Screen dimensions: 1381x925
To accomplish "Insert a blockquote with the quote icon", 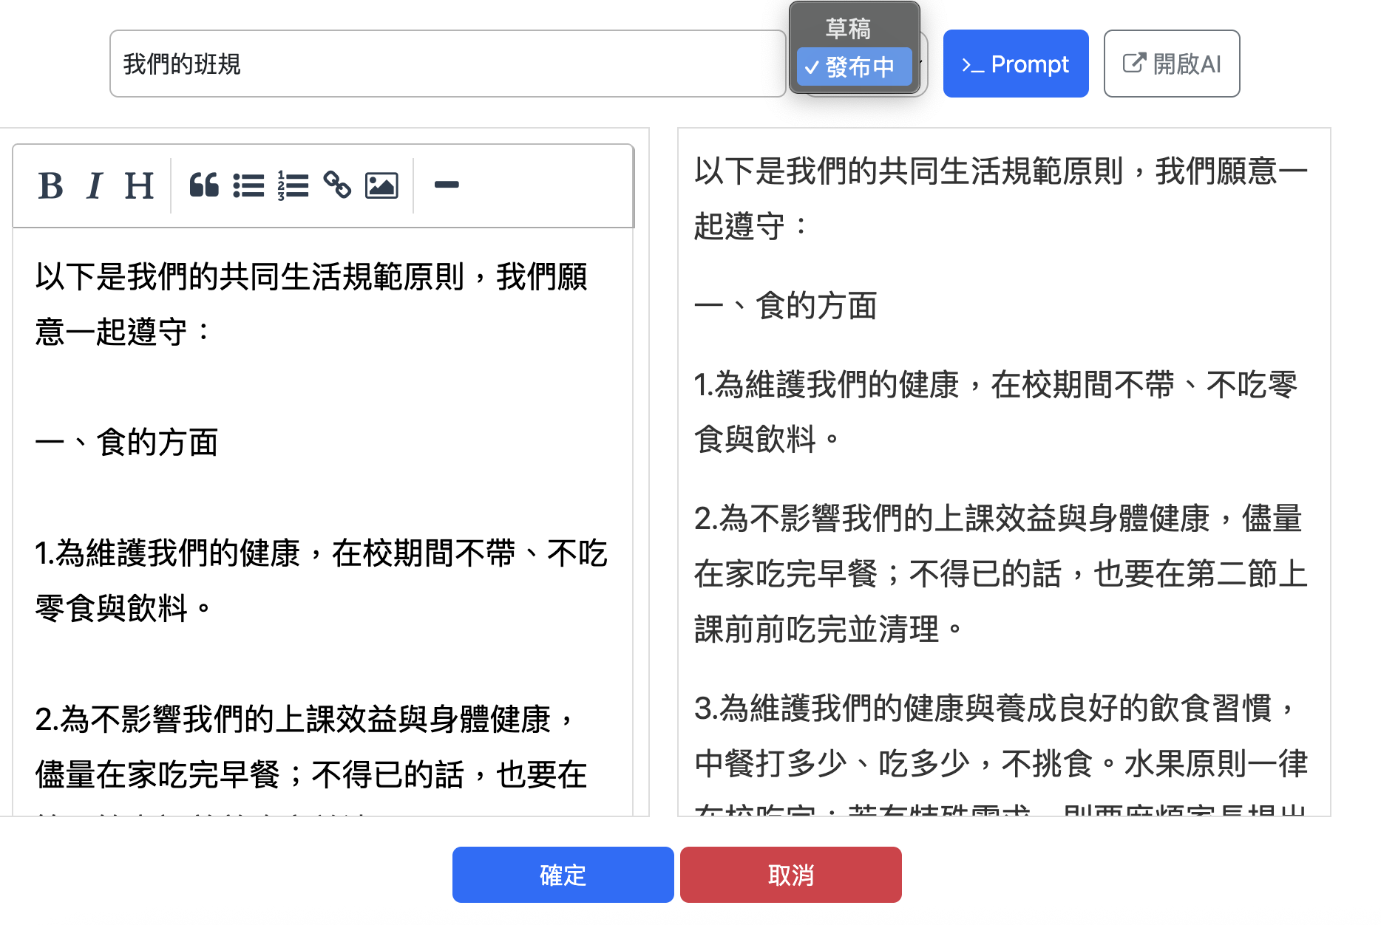I will (204, 185).
